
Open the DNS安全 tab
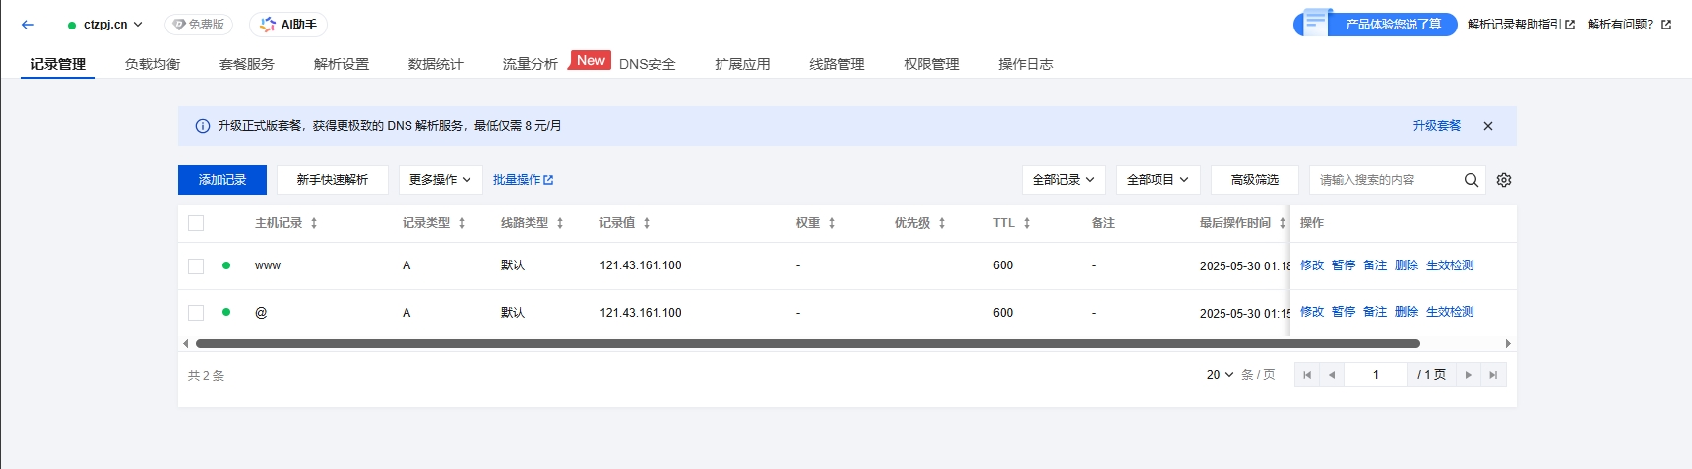647,64
